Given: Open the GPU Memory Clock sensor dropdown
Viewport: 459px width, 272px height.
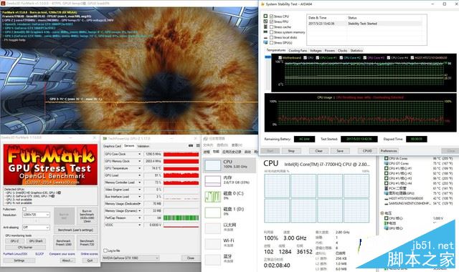Looking at the screenshot, I should click(x=139, y=161).
